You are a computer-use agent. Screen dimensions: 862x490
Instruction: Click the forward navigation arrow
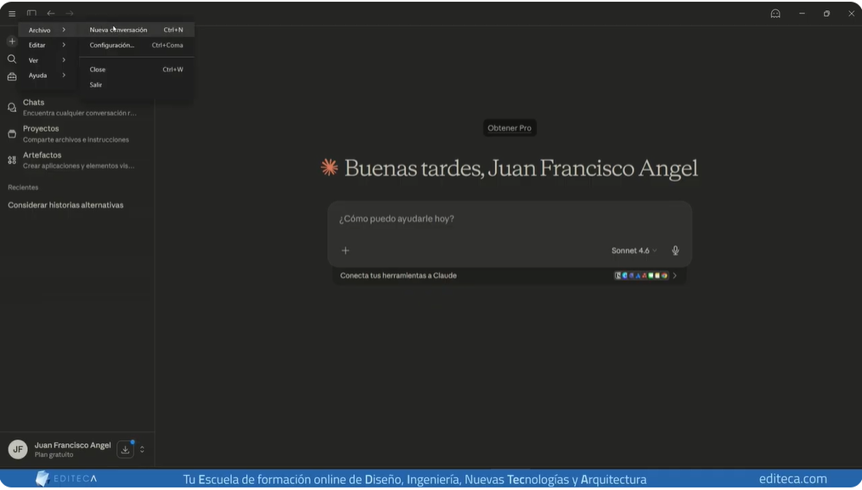68,13
